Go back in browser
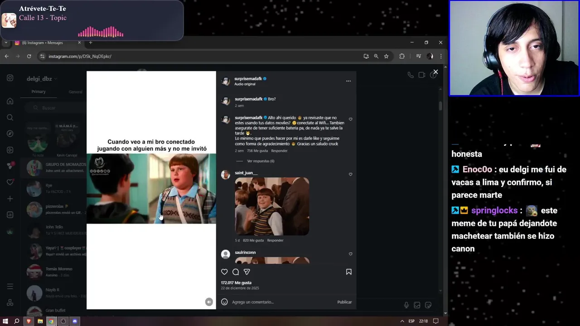 pyautogui.click(x=6, y=56)
